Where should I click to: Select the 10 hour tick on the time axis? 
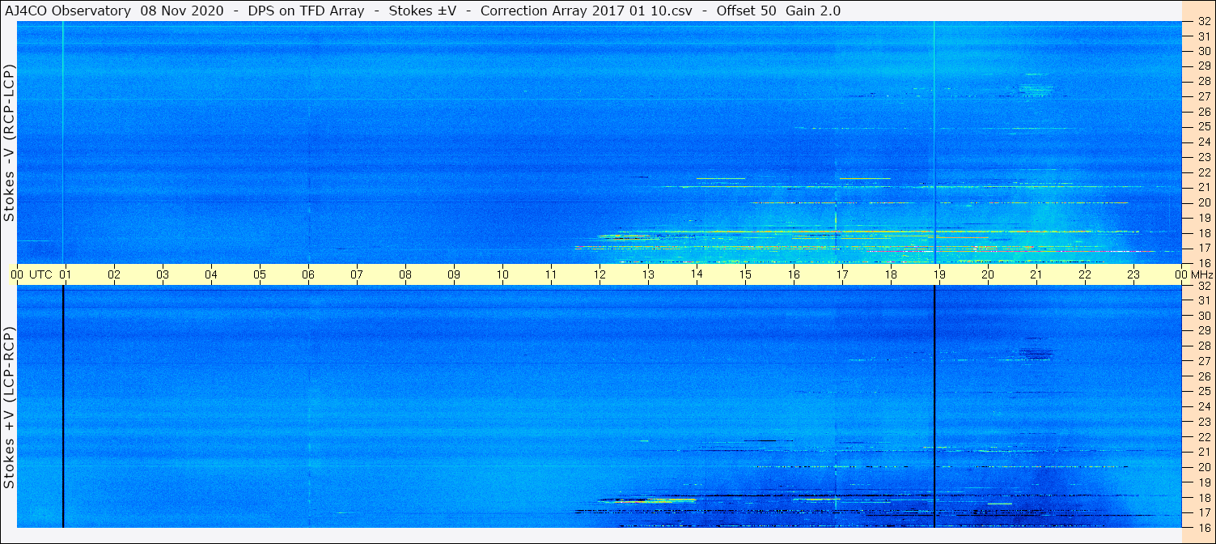(502, 274)
